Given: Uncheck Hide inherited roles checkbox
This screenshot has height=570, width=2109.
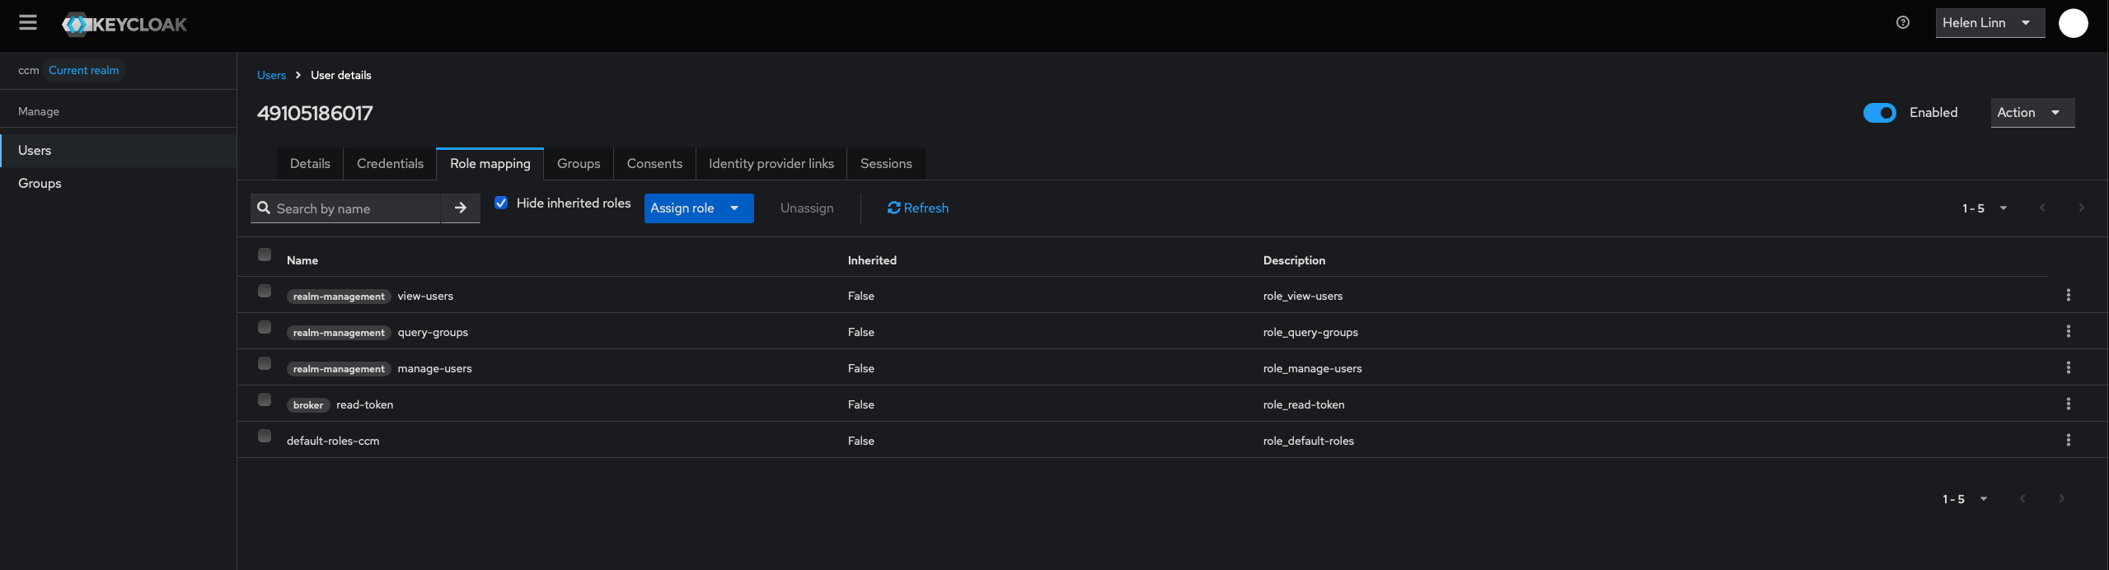Looking at the screenshot, I should tap(500, 203).
